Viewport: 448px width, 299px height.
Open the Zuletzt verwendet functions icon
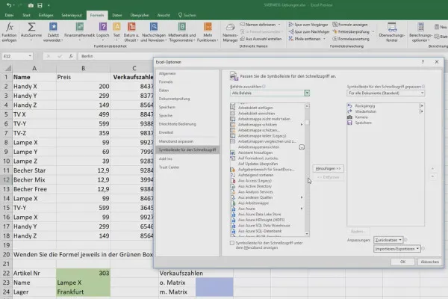pyautogui.click(x=53, y=27)
